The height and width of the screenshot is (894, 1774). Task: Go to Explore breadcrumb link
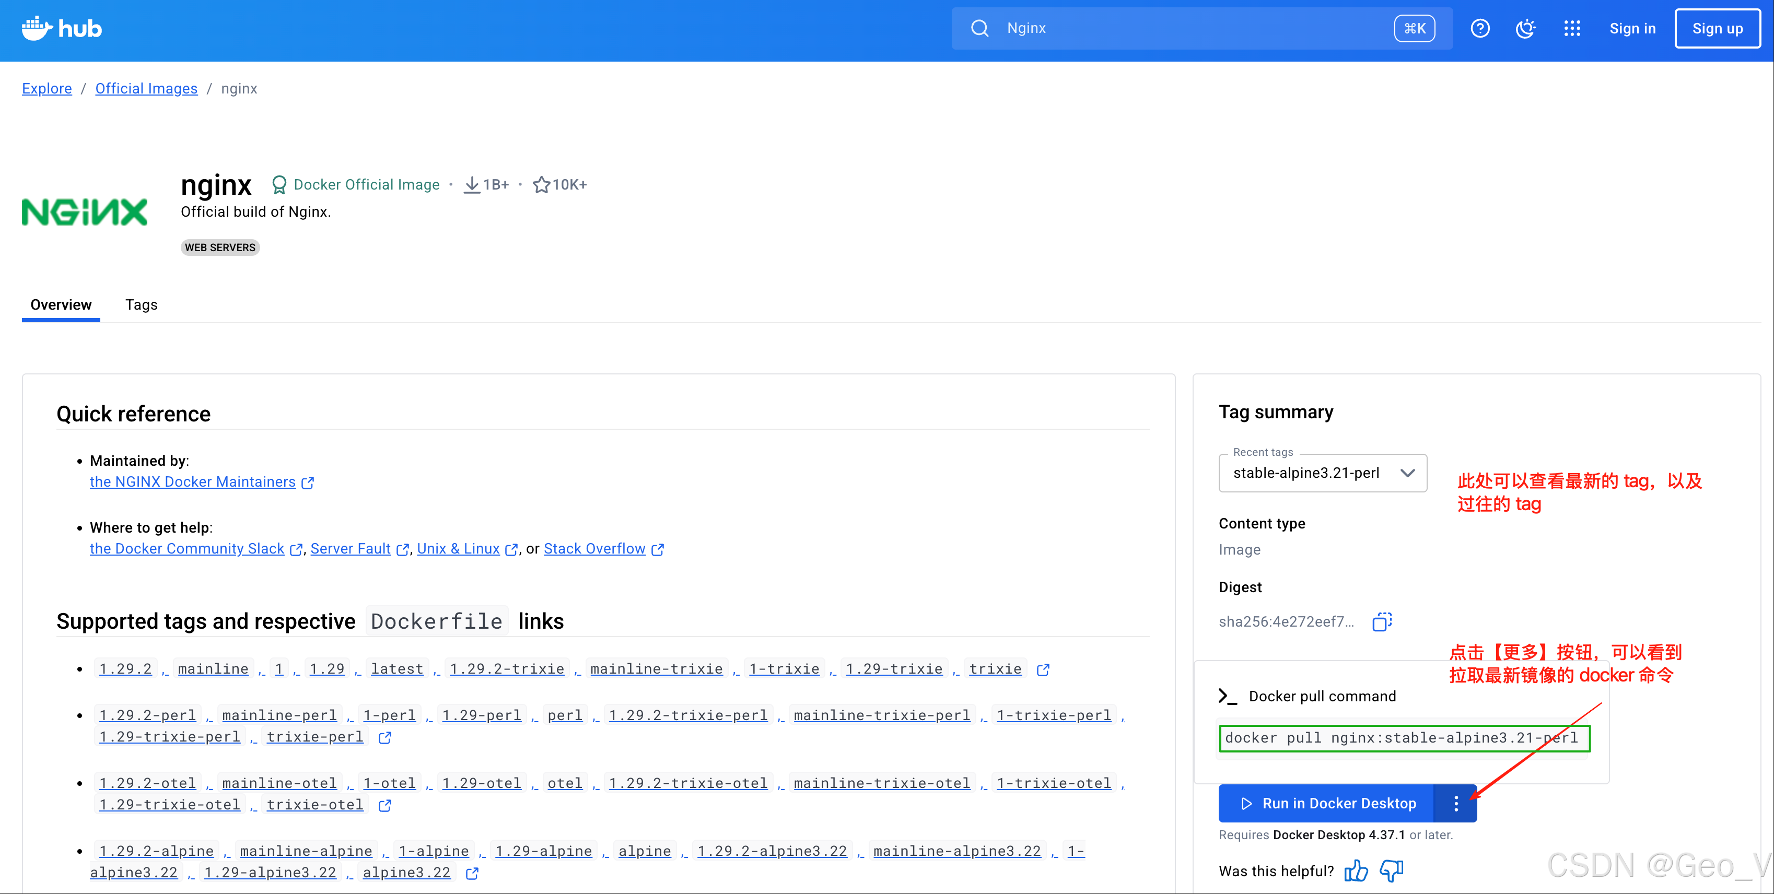[x=47, y=88]
